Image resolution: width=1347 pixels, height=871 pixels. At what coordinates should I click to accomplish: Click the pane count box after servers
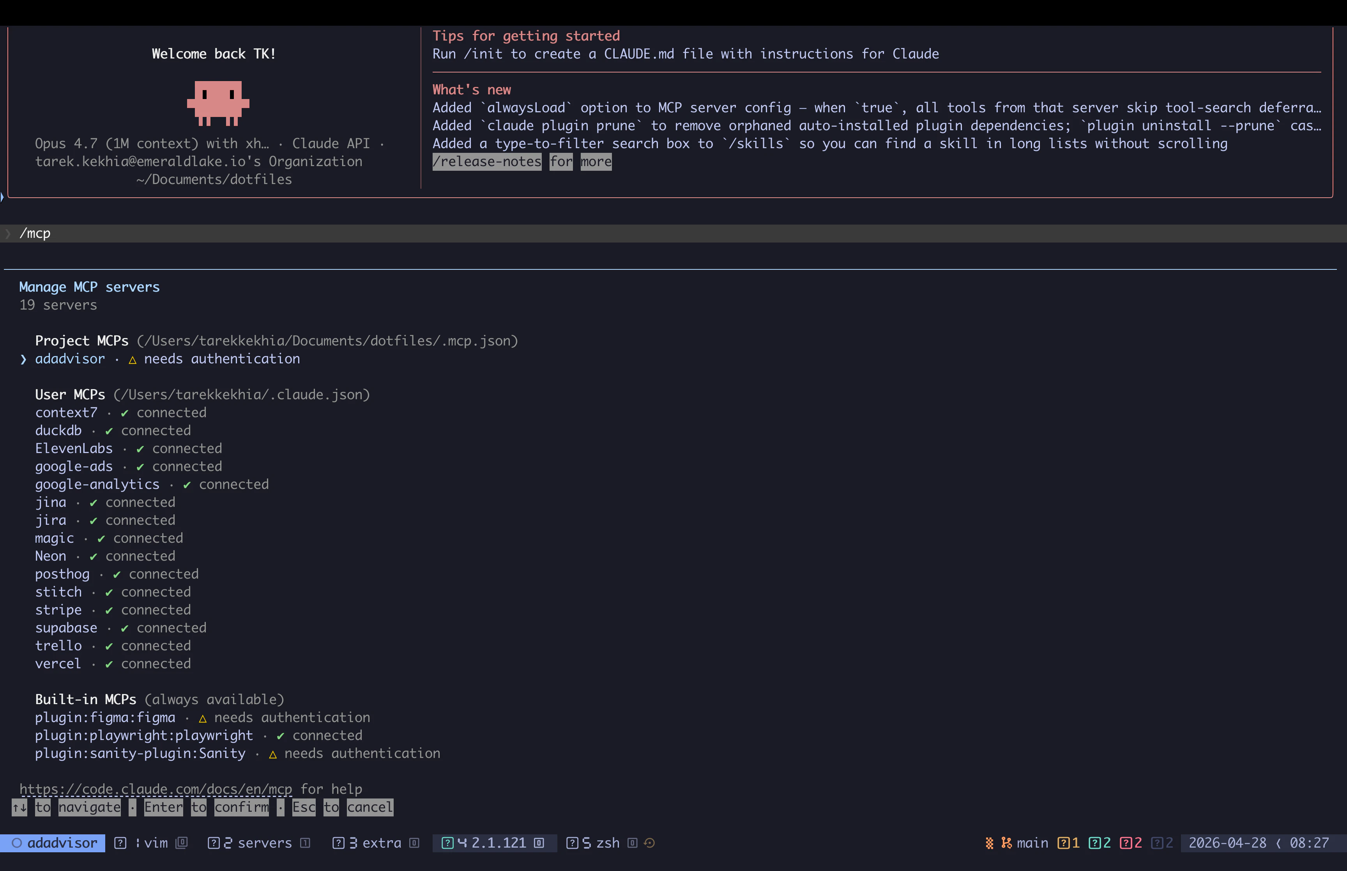click(305, 843)
